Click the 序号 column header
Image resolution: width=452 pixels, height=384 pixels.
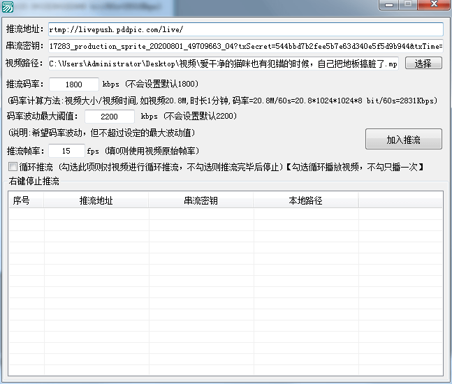tap(26, 200)
